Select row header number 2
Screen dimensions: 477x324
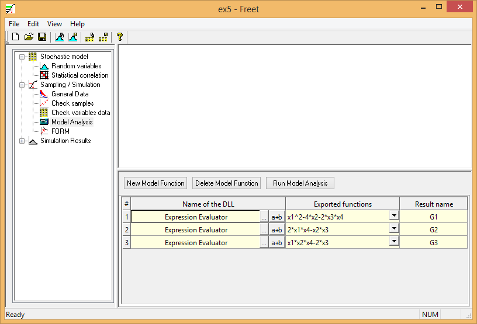pyautogui.click(x=126, y=230)
